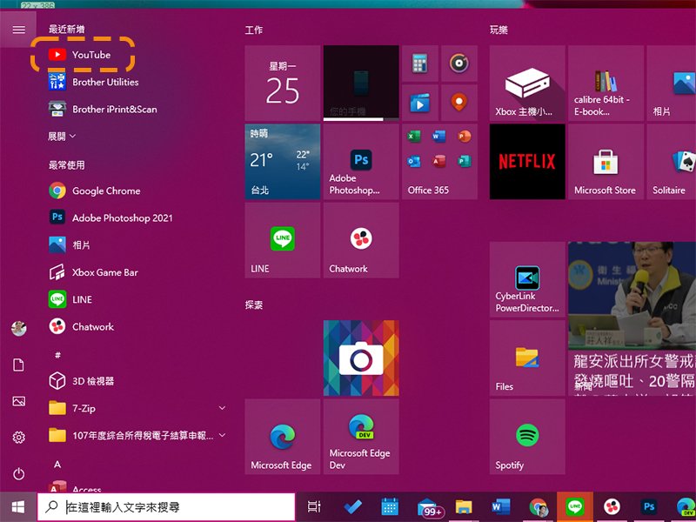The height and width of the screenshot is (522, 696).
Task: Launch the Adobe Photoshop tile
Action: click(361, 162)
